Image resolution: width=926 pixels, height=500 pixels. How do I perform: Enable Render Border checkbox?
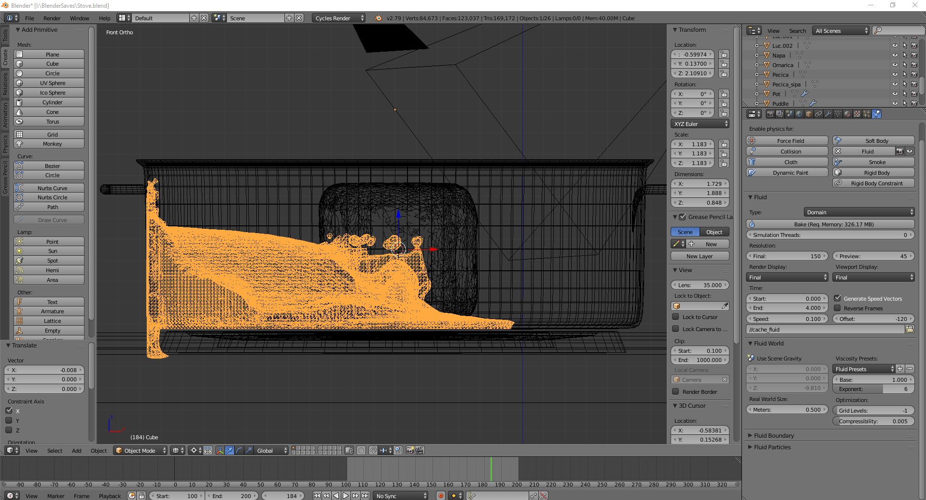click(676, 391)
